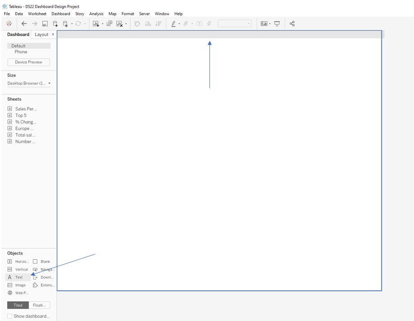Open the Dashboard menu

click(x=61, y=14)
